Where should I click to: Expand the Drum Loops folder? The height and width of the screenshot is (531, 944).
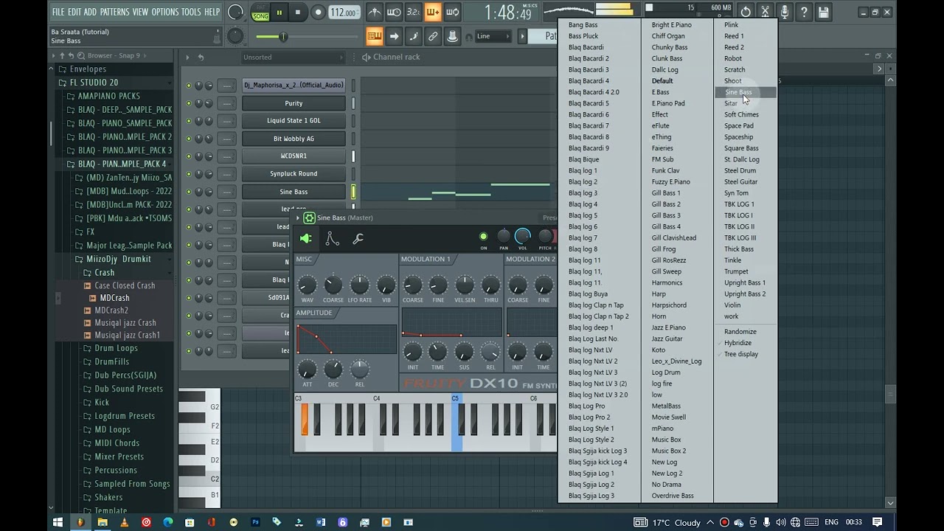coord(116,348)
